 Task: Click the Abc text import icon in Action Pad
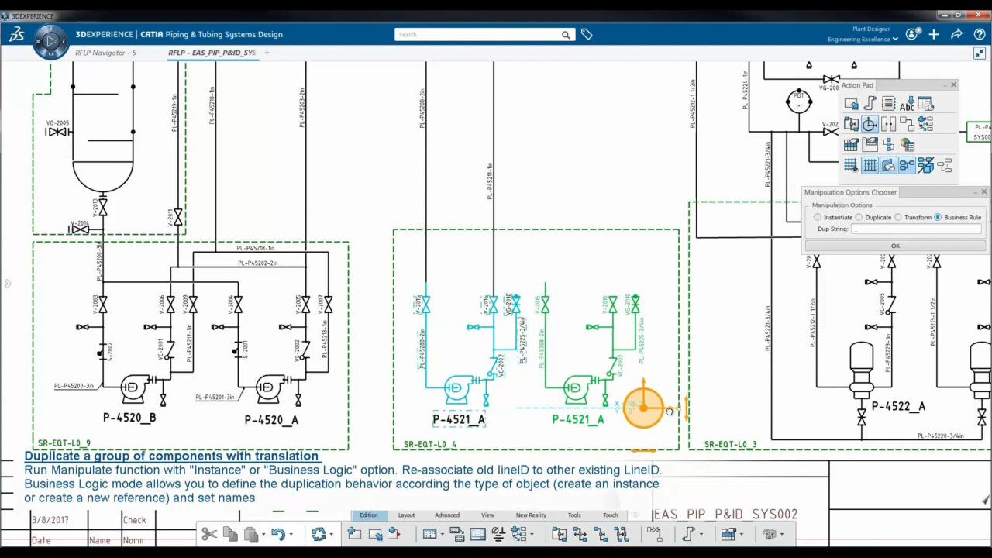coord(907,104)
